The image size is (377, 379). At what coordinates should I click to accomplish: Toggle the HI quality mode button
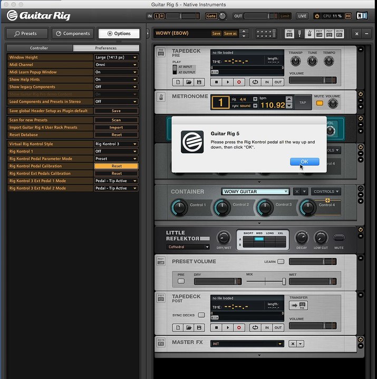348,16
